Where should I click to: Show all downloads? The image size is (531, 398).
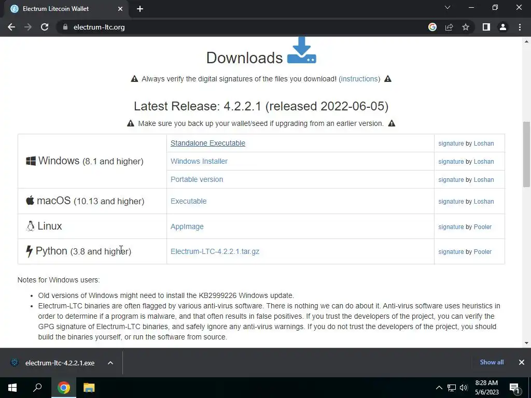click(492, 362)
